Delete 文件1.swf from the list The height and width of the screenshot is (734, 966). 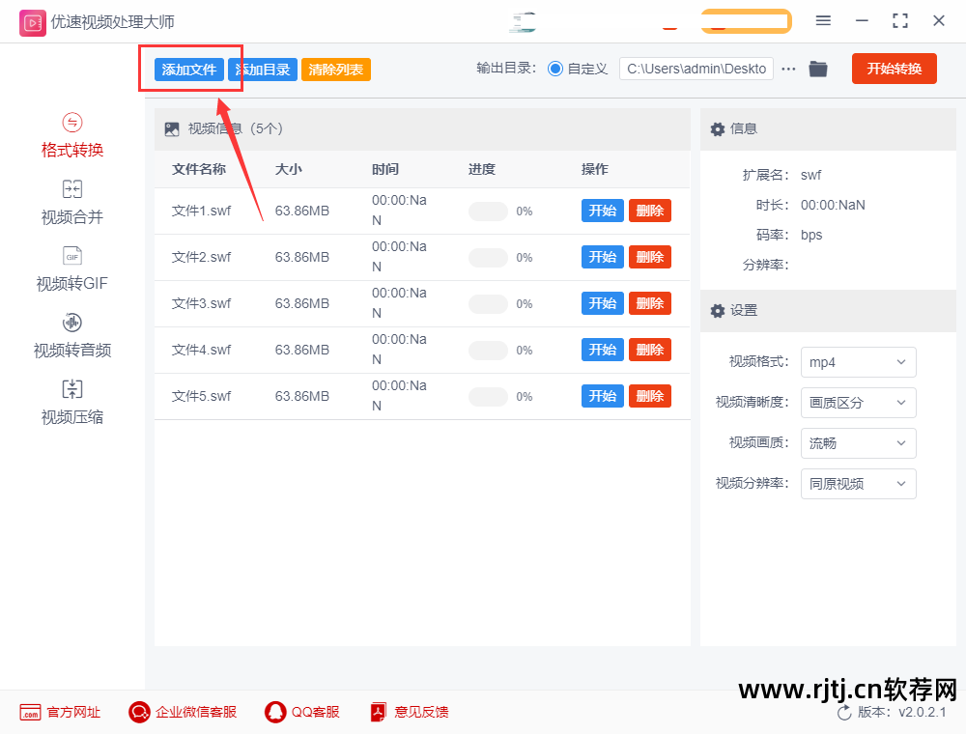point(650,211)
